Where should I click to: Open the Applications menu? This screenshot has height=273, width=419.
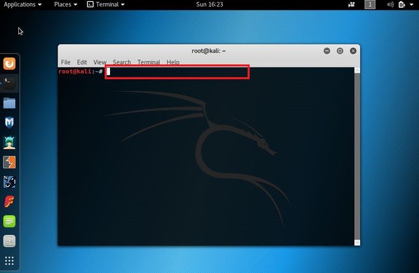click(x=22, y=5)
